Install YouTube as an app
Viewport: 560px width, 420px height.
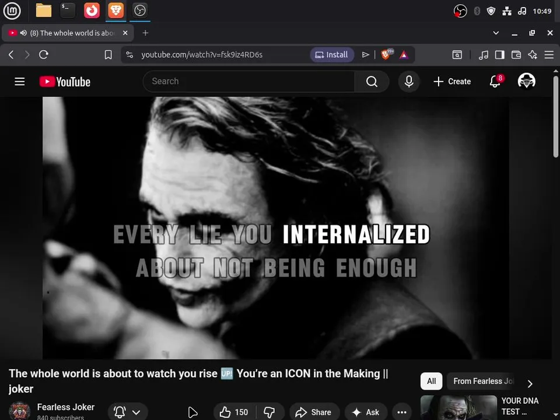pyautogui.click(x=332, y=55)
